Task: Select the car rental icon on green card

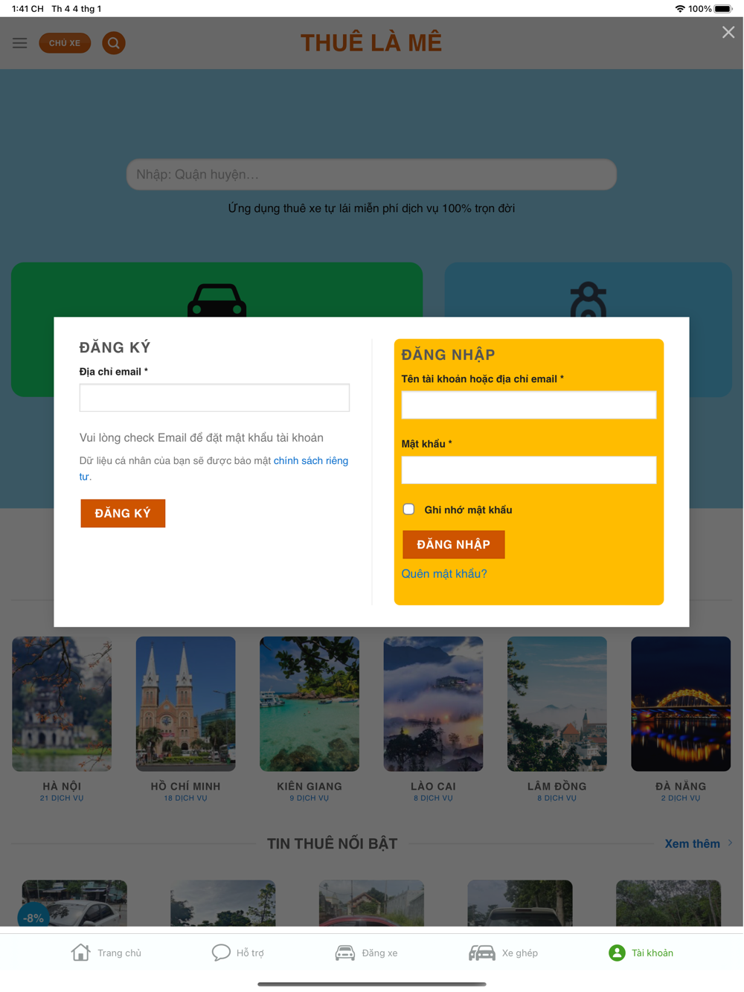Action: (217, 300)
